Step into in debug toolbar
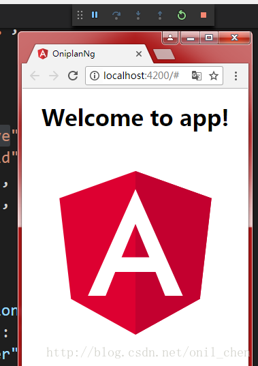Screen dimensions: 258x366 pos(138,15)
